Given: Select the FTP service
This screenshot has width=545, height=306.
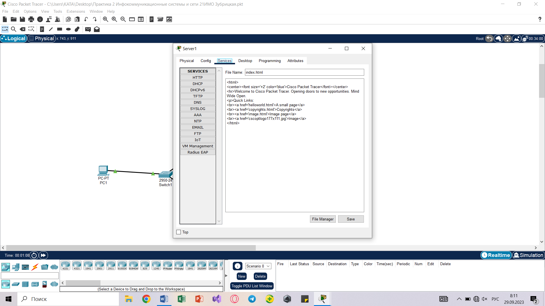Looking at the screenshot, I should pos(198,133).
